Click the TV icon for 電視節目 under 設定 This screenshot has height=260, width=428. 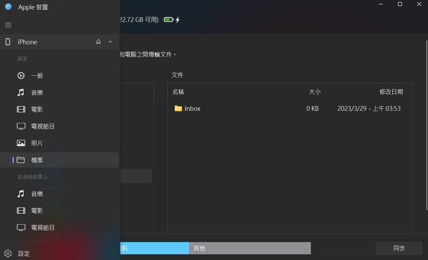tap(21, 126)
